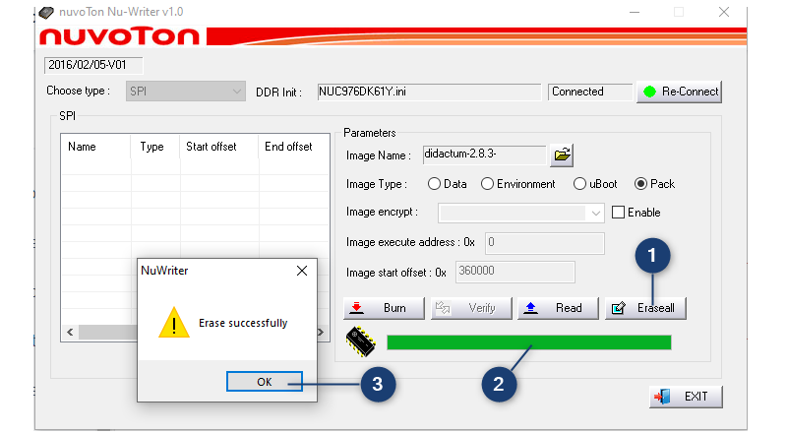Click the Image execute address field

pyautogui.click(x=545, y=243)
